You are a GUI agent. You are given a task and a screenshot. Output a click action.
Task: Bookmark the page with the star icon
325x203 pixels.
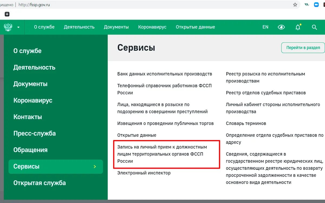click(295, 5)
